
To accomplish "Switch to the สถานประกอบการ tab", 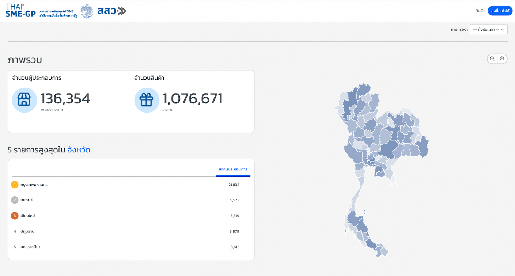I will click(233, 169).
